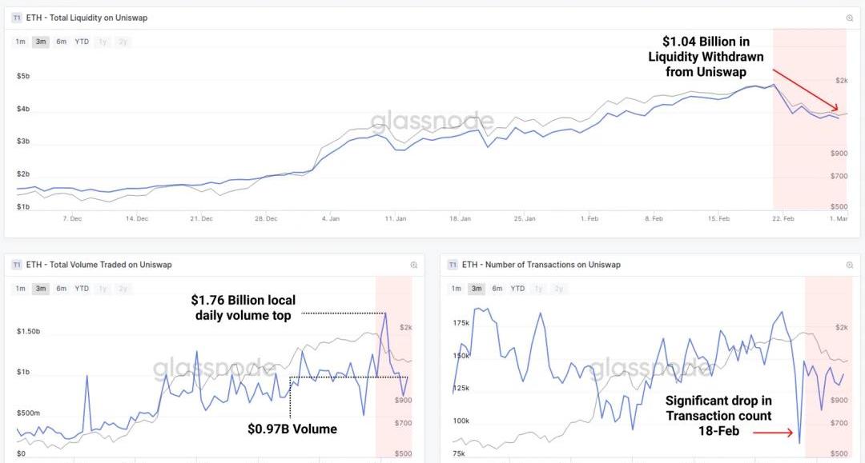Choose YTD on Total Volume Traded chart
Screen dimensions: 865x463
tap(82, 288)
